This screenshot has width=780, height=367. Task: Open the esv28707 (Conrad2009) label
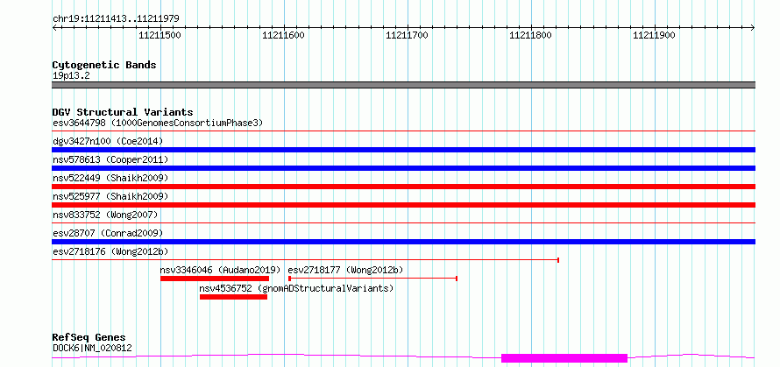coord(108,233)
